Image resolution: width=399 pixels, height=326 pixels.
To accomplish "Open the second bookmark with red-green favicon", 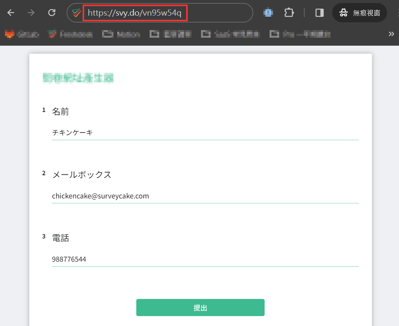I will 70,34.
